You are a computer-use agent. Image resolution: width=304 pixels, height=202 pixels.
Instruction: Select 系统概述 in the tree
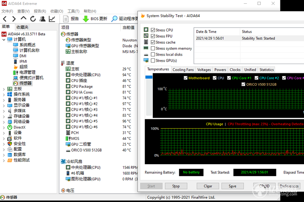(27, 45)
